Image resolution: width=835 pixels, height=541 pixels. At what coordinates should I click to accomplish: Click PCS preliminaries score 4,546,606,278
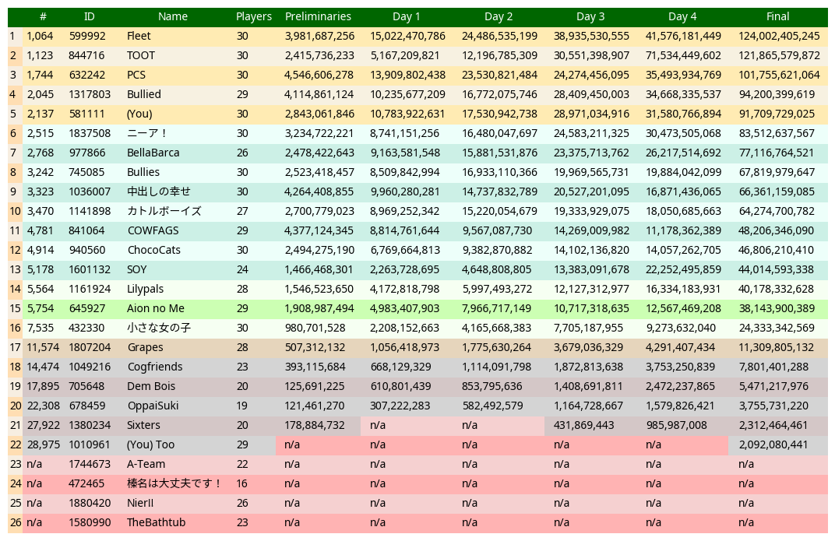[319, 75]
